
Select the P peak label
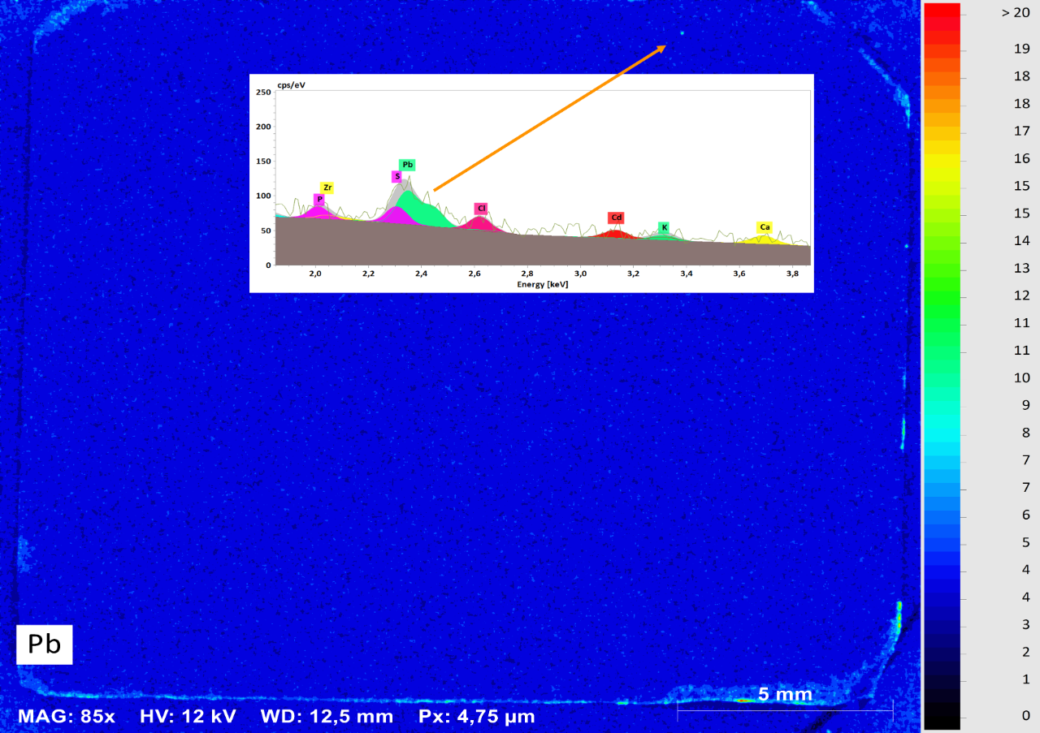point(319,198)
